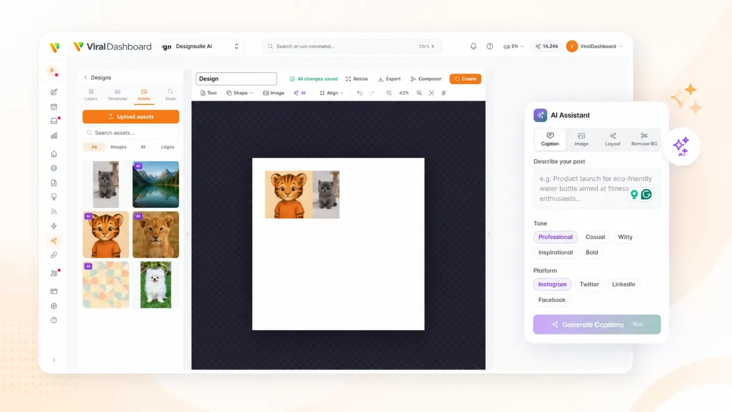Select the Professional tone chip

click(555, 237)
